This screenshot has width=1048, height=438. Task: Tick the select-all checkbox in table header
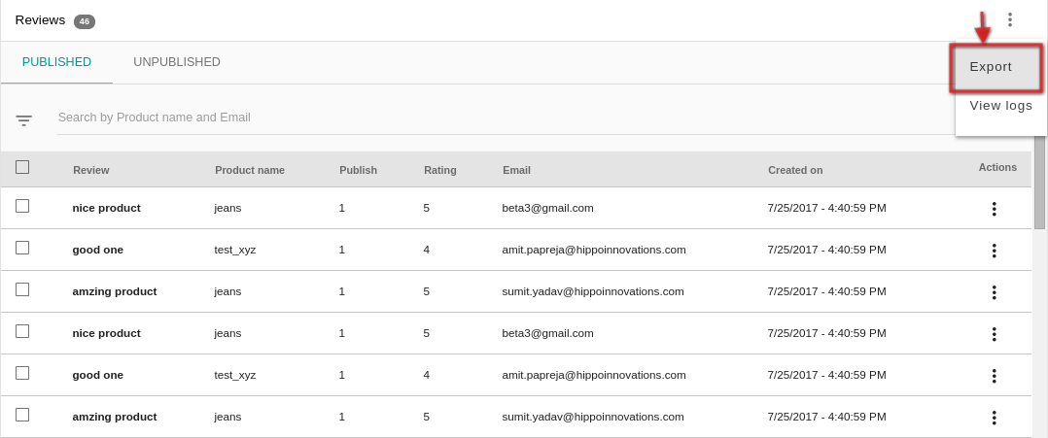pos(22,167)
